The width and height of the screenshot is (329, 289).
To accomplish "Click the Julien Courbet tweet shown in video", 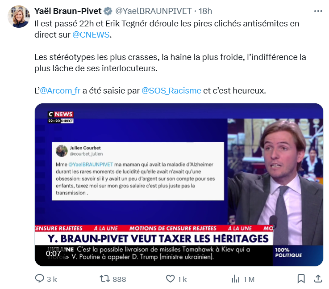I will coord(137,171).
